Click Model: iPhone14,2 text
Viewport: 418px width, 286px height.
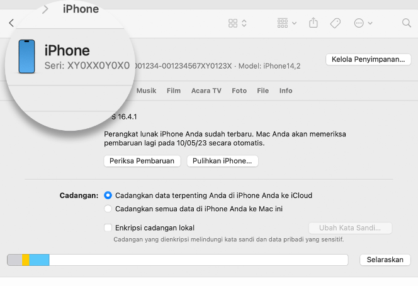click(x=269, y=66)
